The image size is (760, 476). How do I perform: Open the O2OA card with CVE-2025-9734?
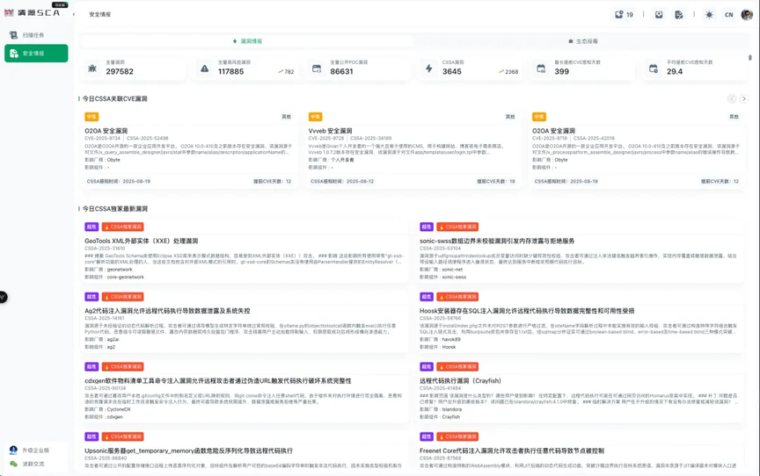click(x=189, y=149)
